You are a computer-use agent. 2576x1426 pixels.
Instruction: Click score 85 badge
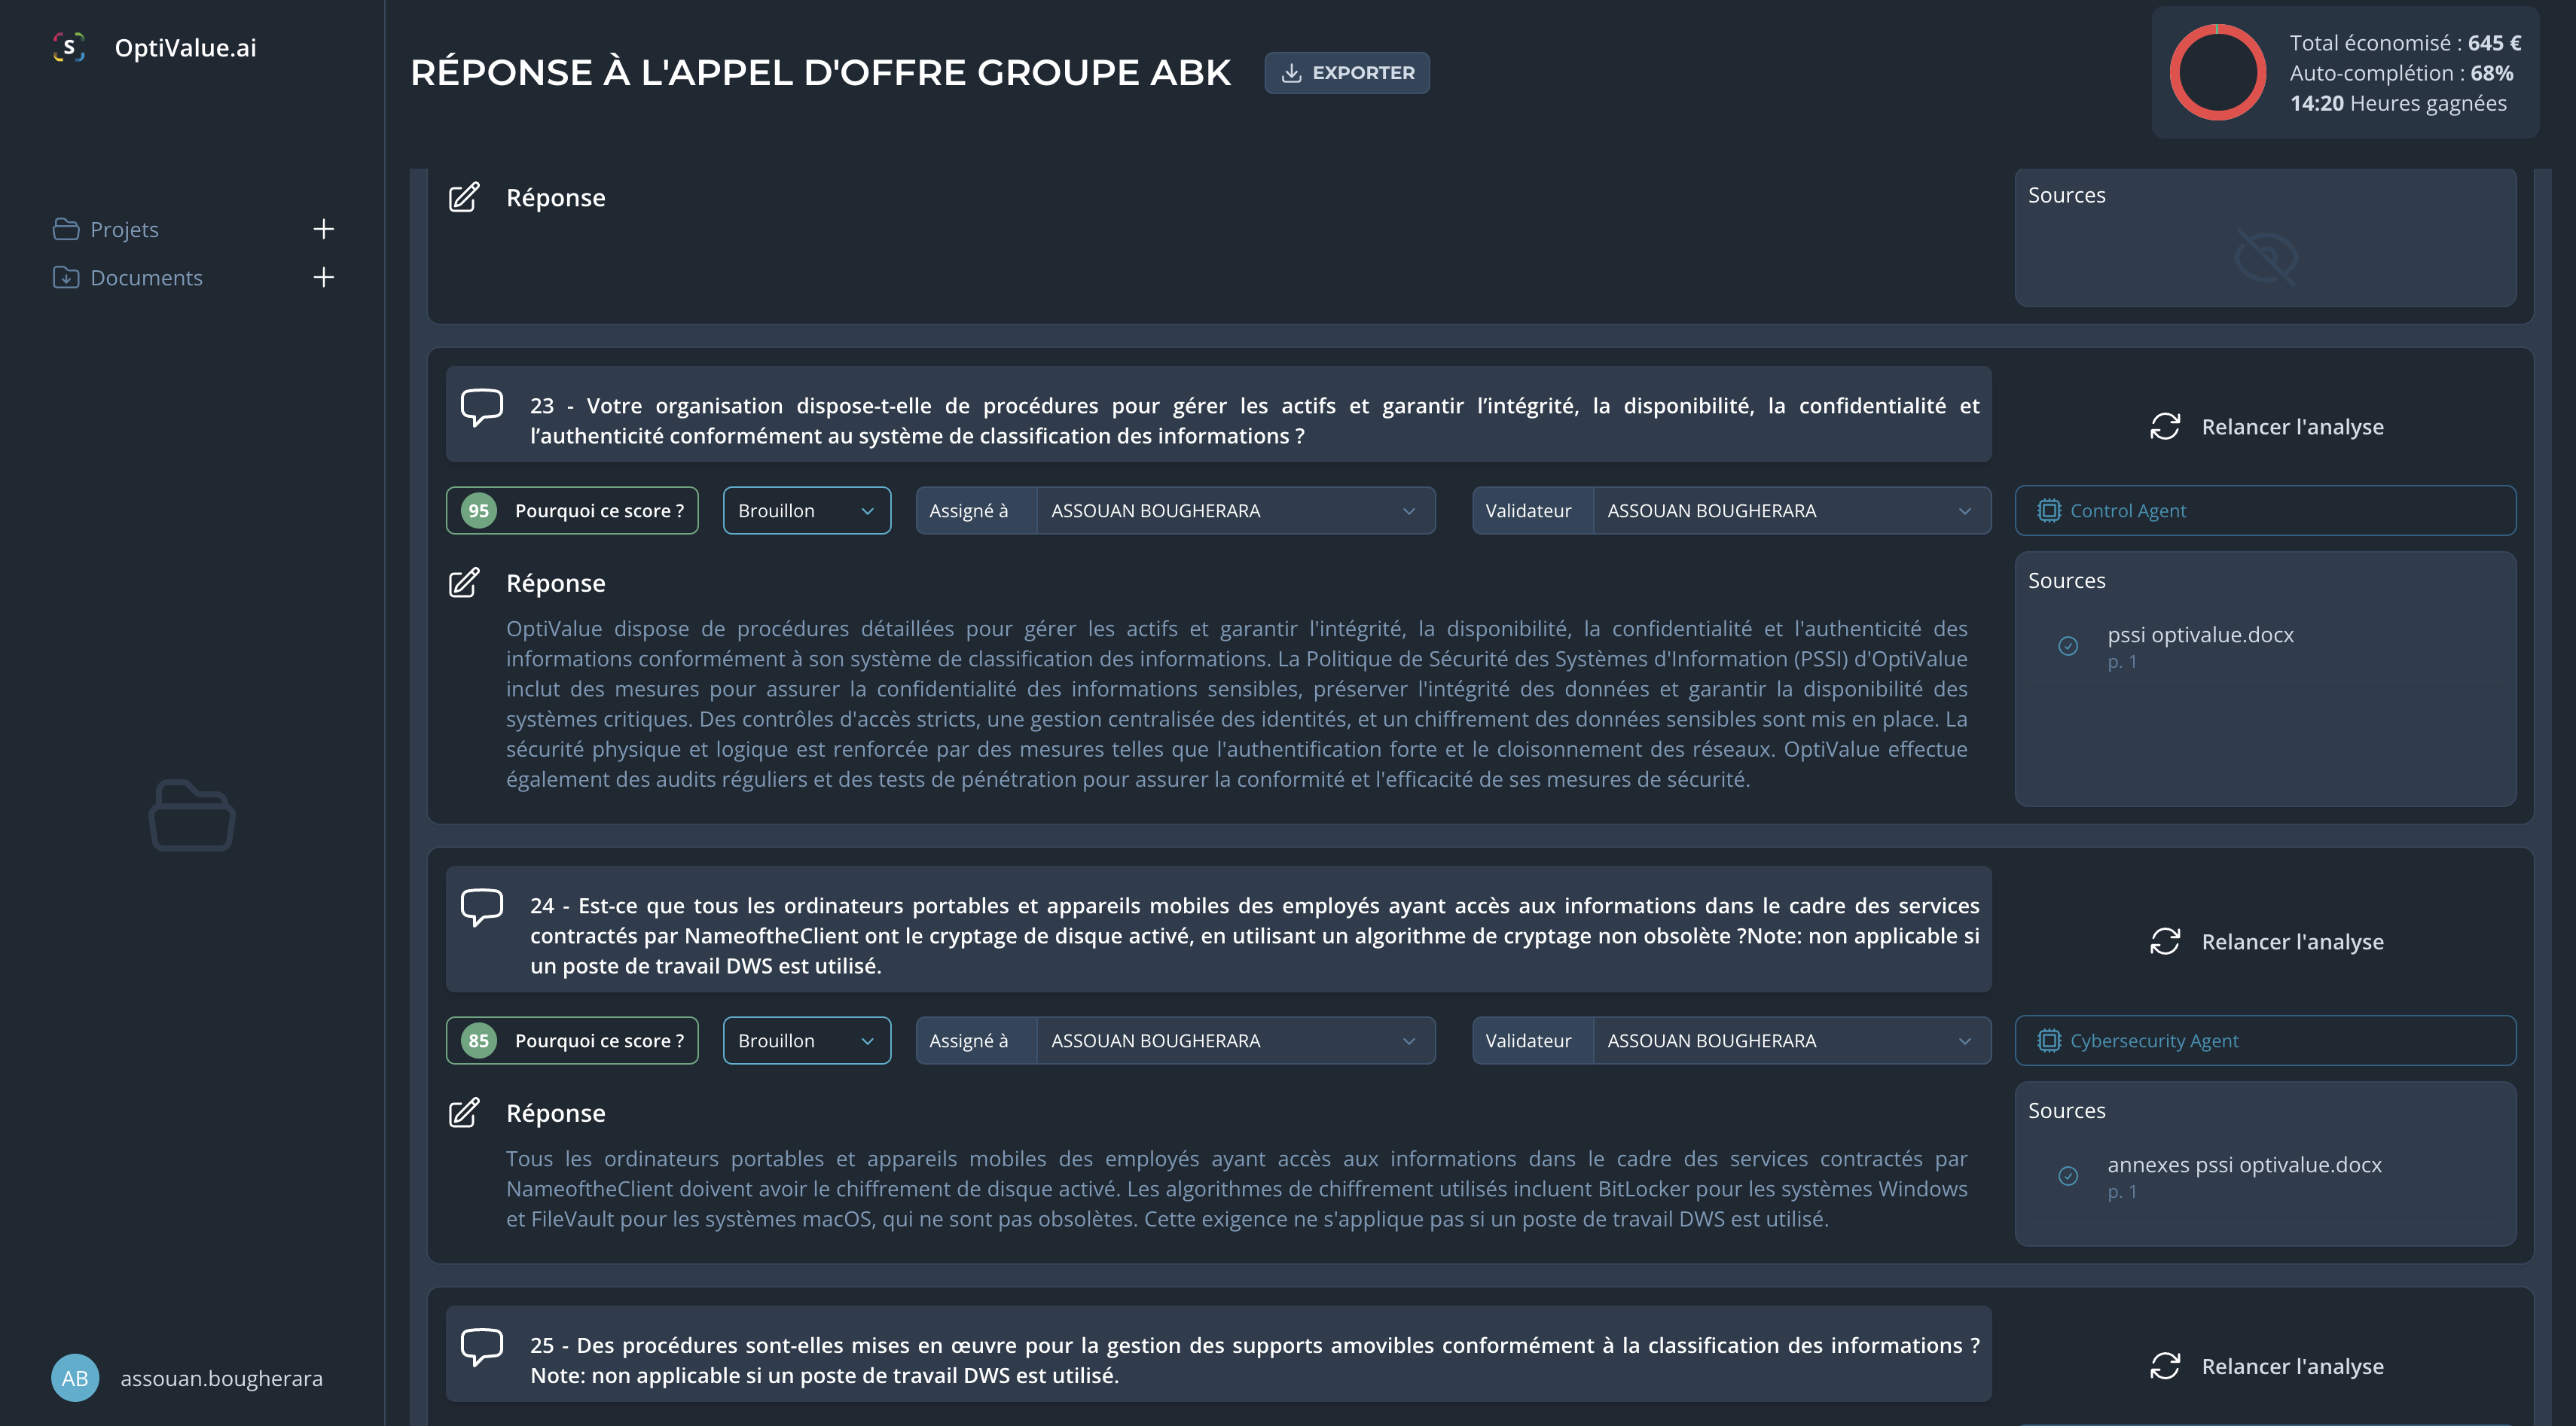coord(479,1041)
